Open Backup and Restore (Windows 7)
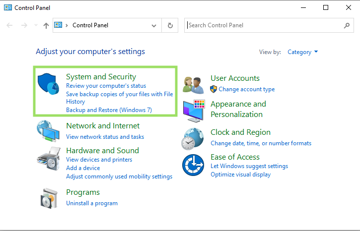Image resolution: width=360 pixels, height=231 pixels. tap(109, 110)
